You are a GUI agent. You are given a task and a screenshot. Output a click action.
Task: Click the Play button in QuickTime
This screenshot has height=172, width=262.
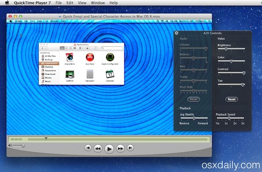109,149
